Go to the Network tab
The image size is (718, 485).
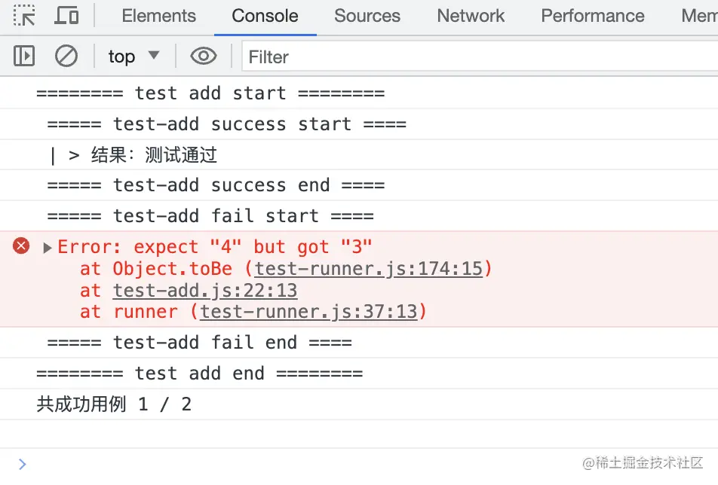click(471, 16)
